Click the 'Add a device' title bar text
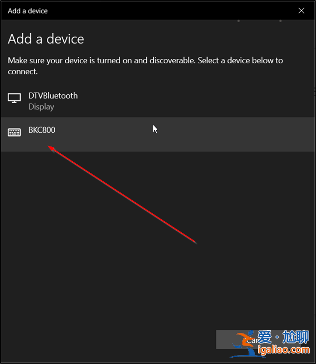Screen dimensions: 316x364 [x=28, y=11]
